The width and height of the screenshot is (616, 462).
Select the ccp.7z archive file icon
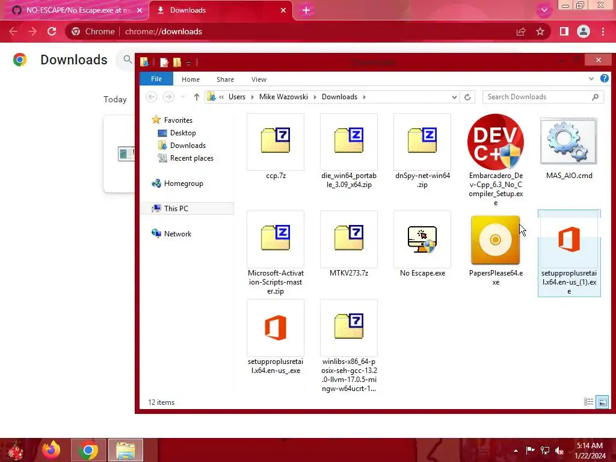tap(276, 141)
